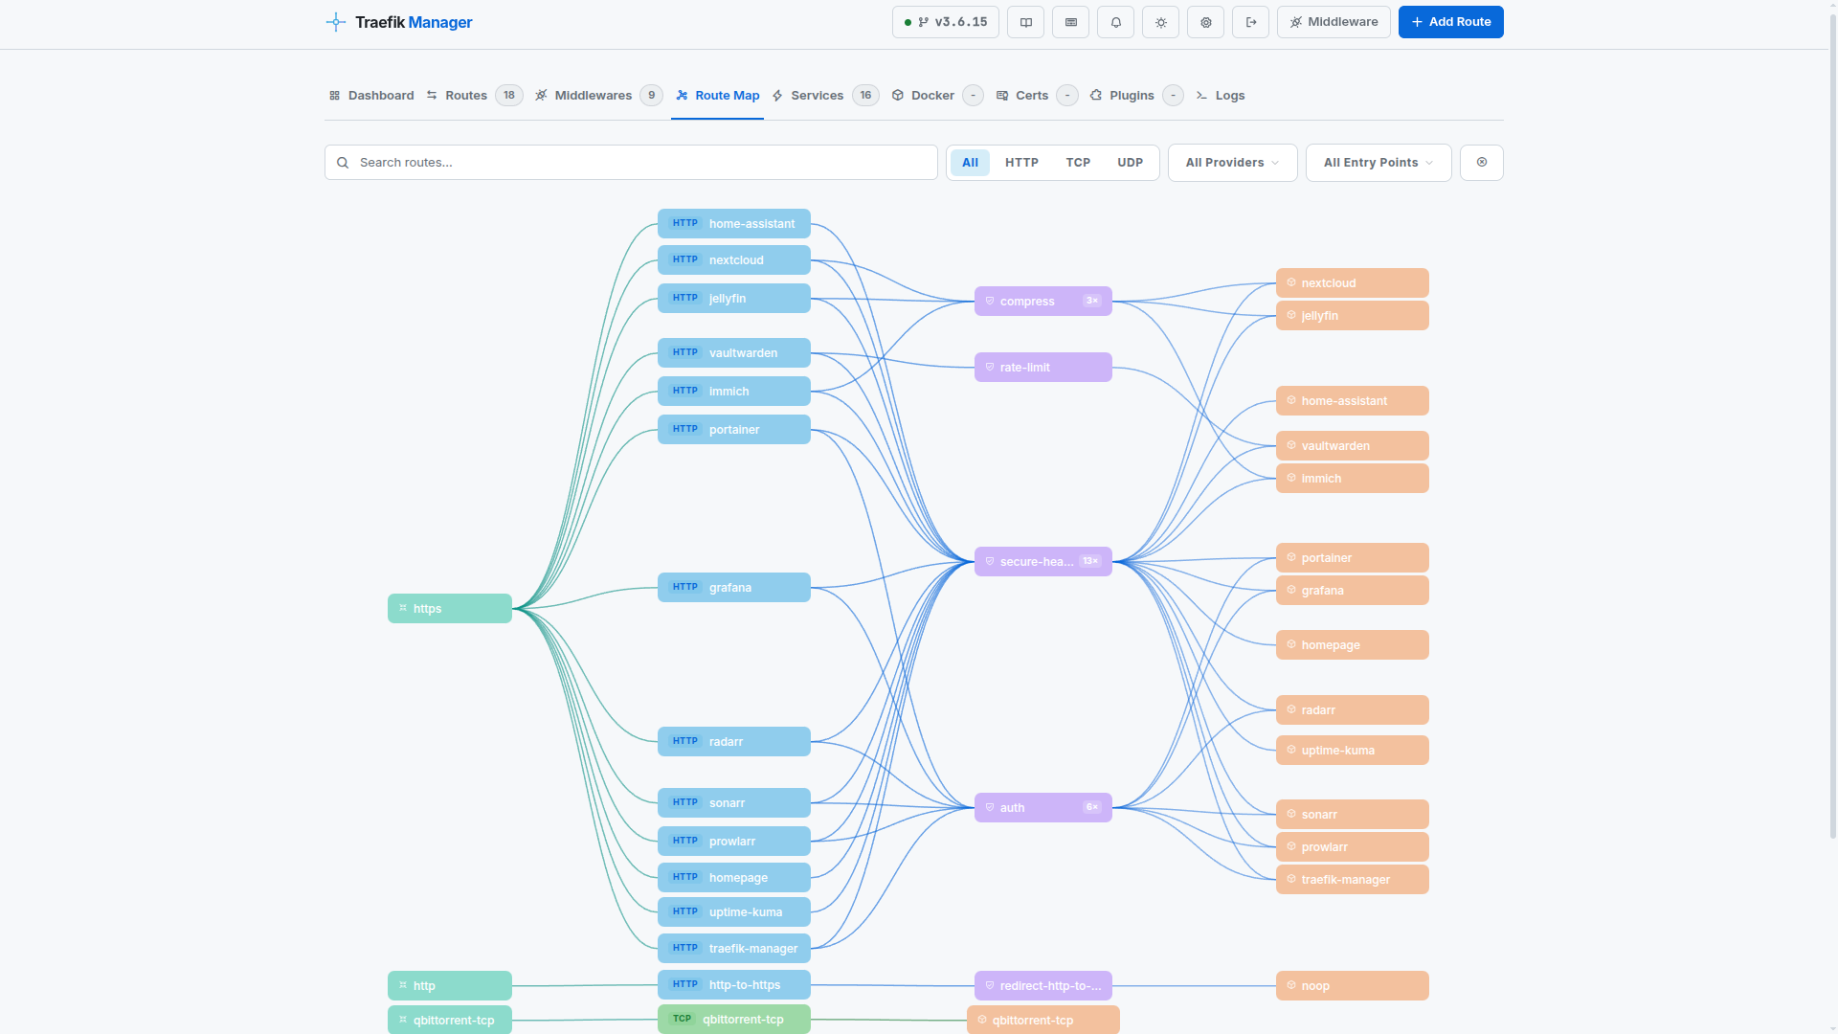The image size is (1838, 1034).
Task: Click the nextcloud service node
Action: (x=1353, y=283)
